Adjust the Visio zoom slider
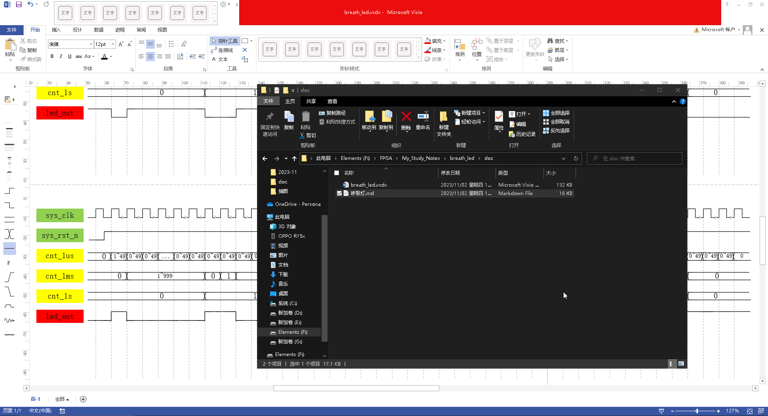 (x=697, y=411)
